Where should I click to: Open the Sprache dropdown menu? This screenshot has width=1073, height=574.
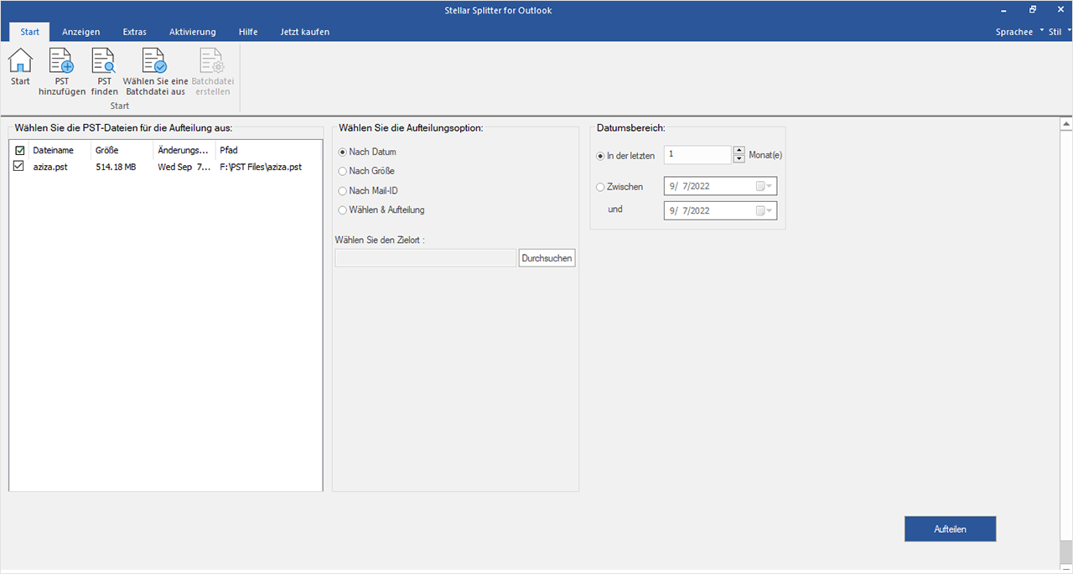pos(1019,32)
